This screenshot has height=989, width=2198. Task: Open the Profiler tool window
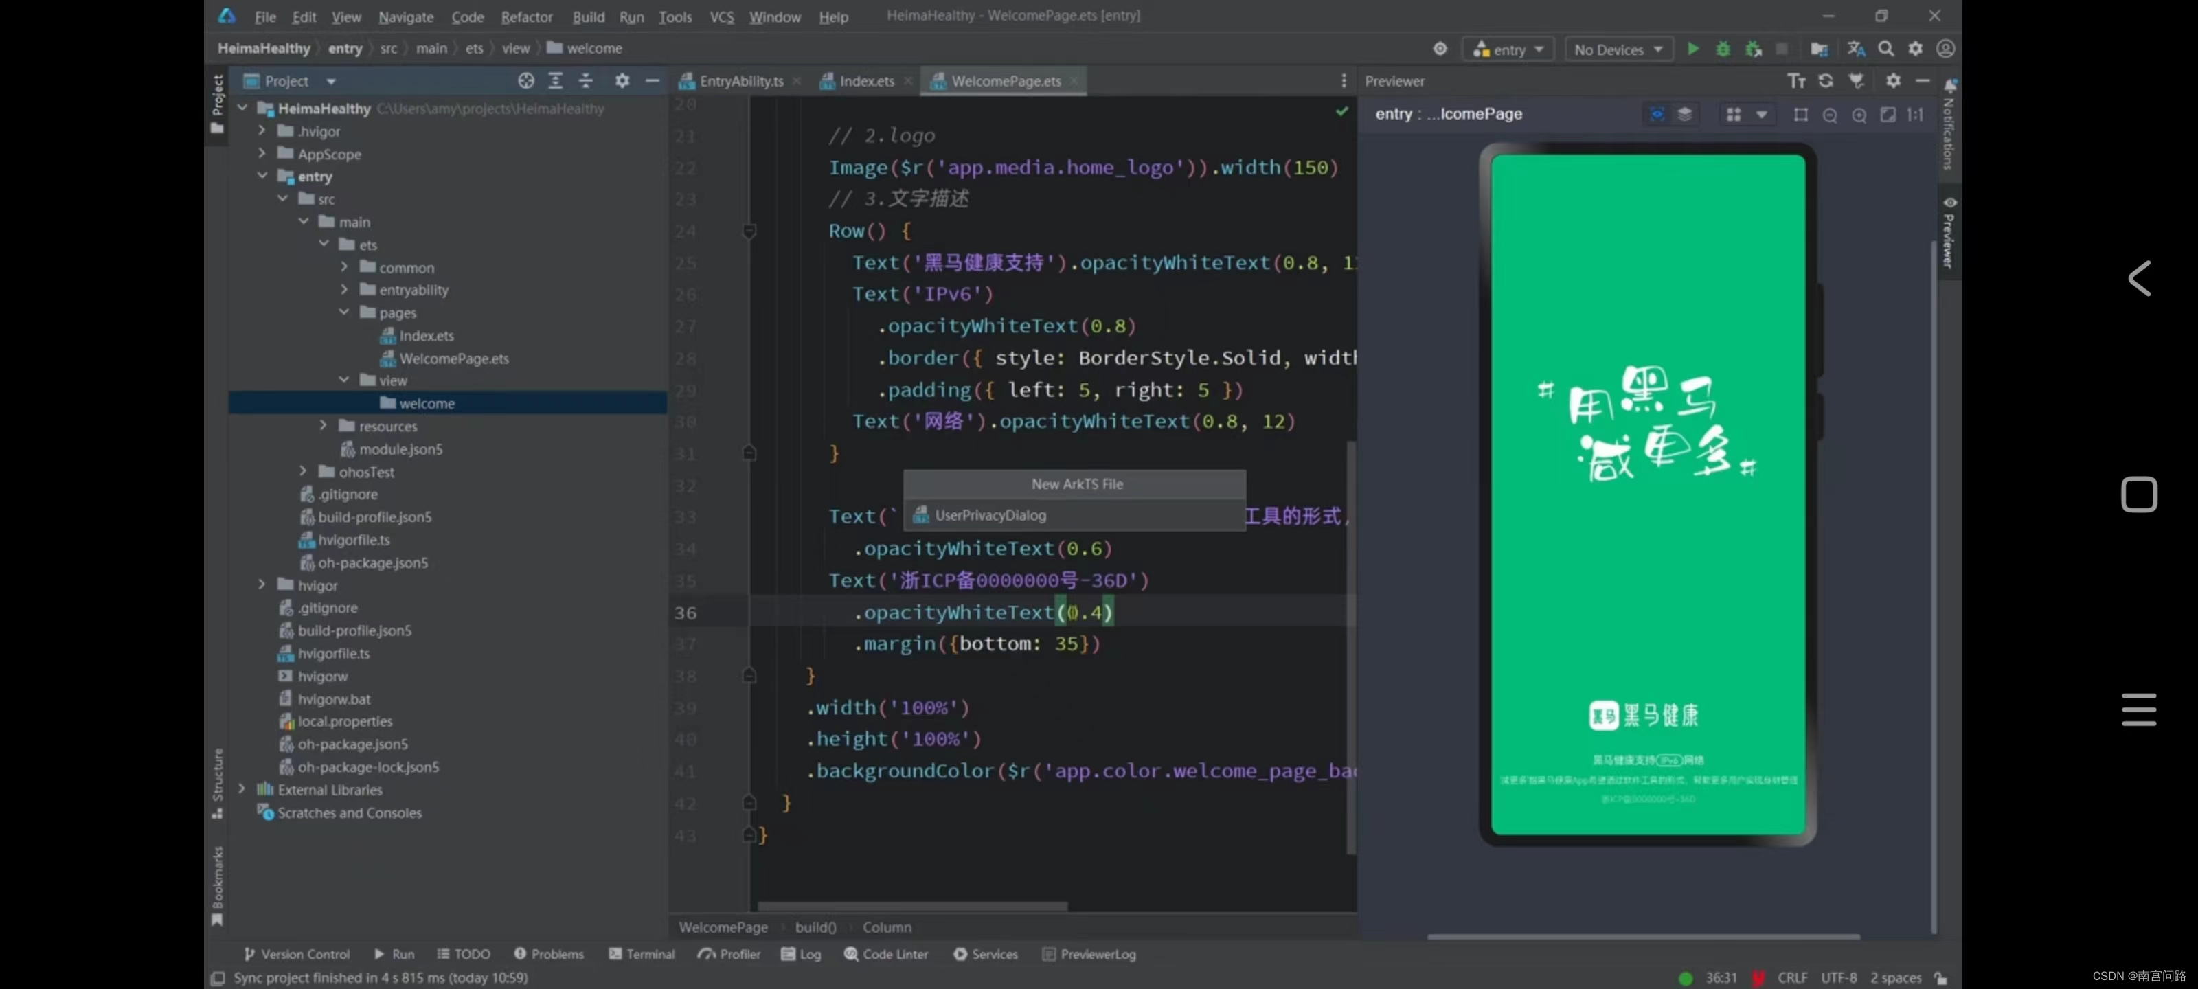click(729, 954)
